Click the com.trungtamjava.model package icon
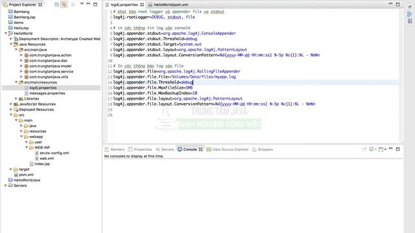The width and height of the screenshot is (415, 233). 26,66
